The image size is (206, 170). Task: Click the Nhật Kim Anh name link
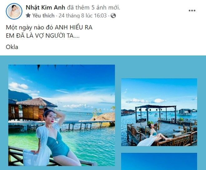pos(46,7)
